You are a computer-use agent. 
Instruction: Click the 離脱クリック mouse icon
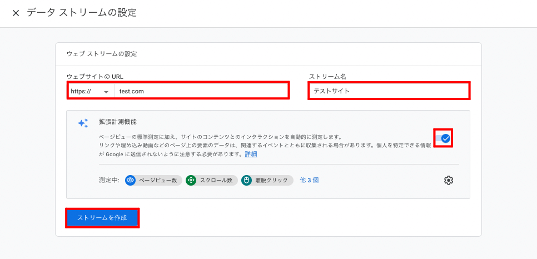246,180
